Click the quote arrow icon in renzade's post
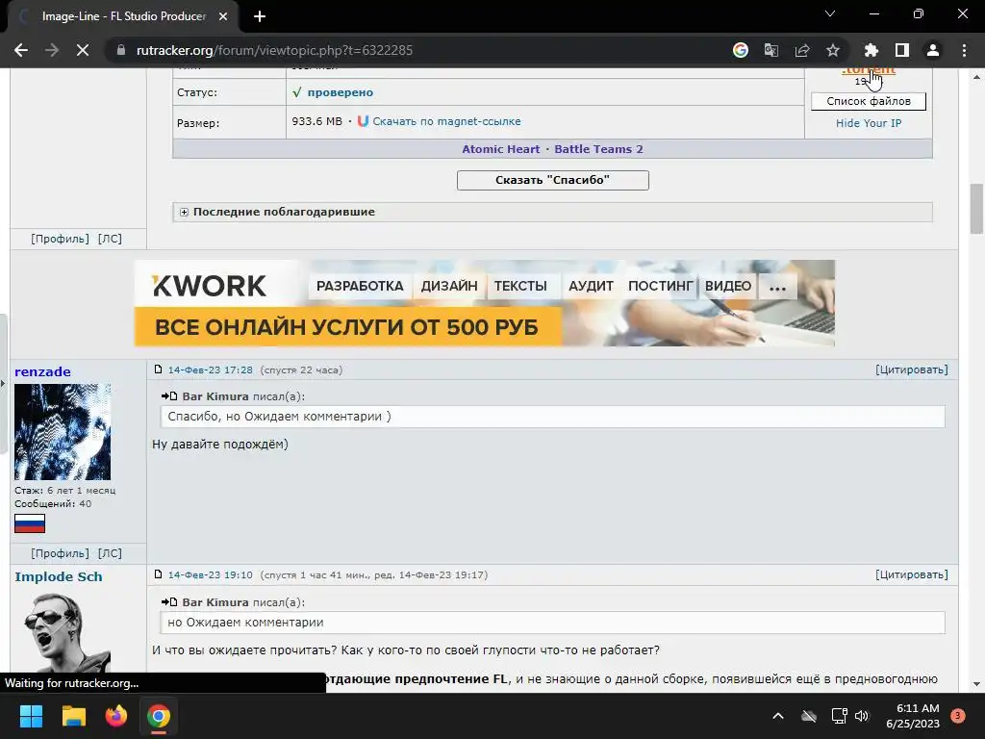This screenshot has height=739, width=985. pos(169,395)
